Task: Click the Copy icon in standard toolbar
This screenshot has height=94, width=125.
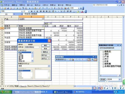Action: 32,8
